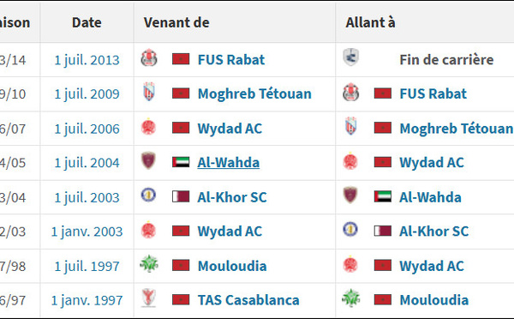
Task: Click the Fin de carrière shield icon
Action: (350, 57)
